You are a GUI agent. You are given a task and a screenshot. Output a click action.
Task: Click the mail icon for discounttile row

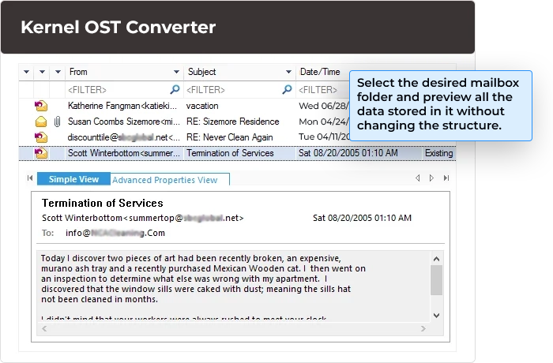(41, 137)
